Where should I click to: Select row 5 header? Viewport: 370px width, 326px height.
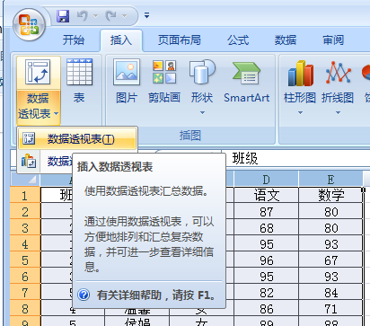click(x=25, y=260)
